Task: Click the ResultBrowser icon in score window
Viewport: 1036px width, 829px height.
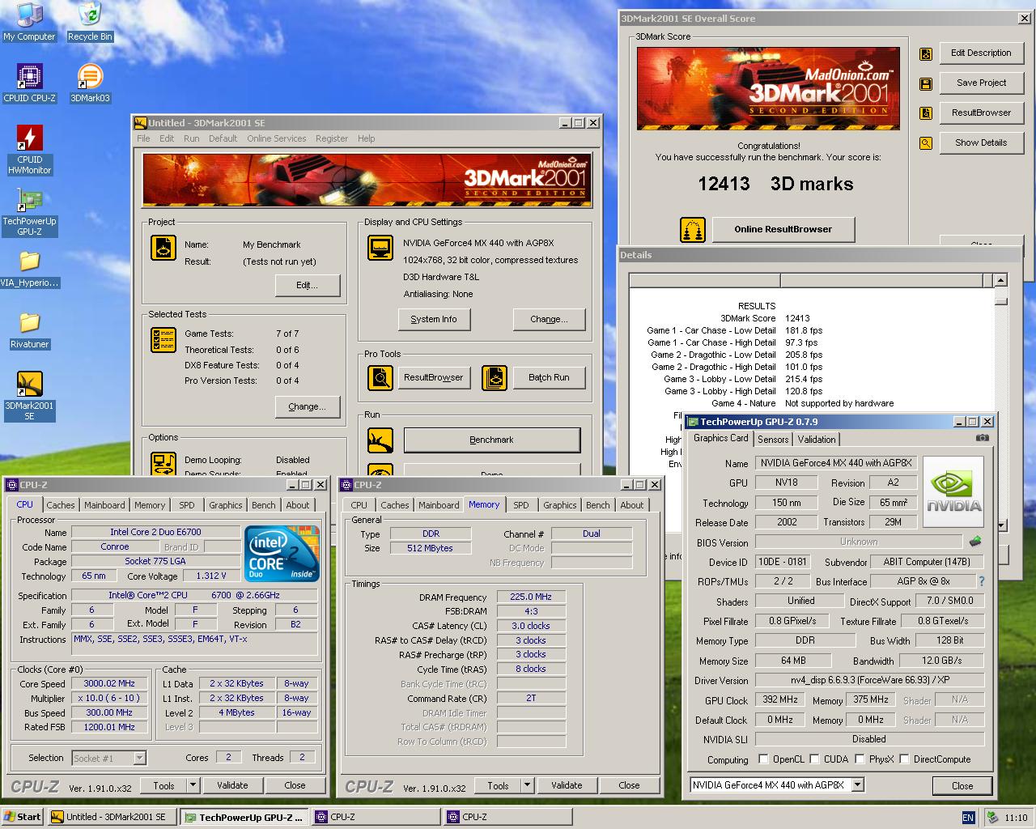Action: [926, 114]
